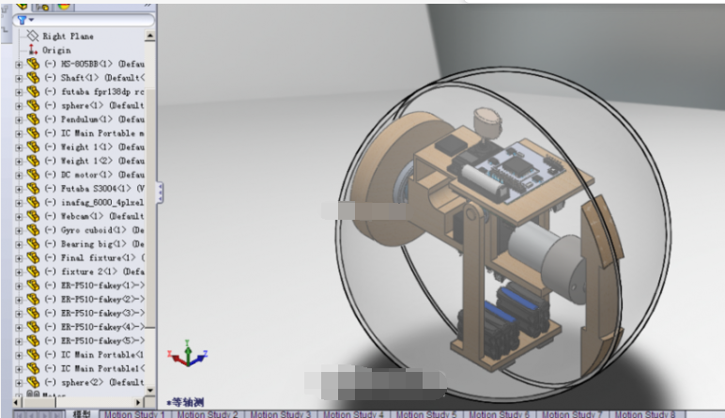Select the Bearing big<1> row text
725x418 pixels.
pyautogui.click(x=94, y=244)
